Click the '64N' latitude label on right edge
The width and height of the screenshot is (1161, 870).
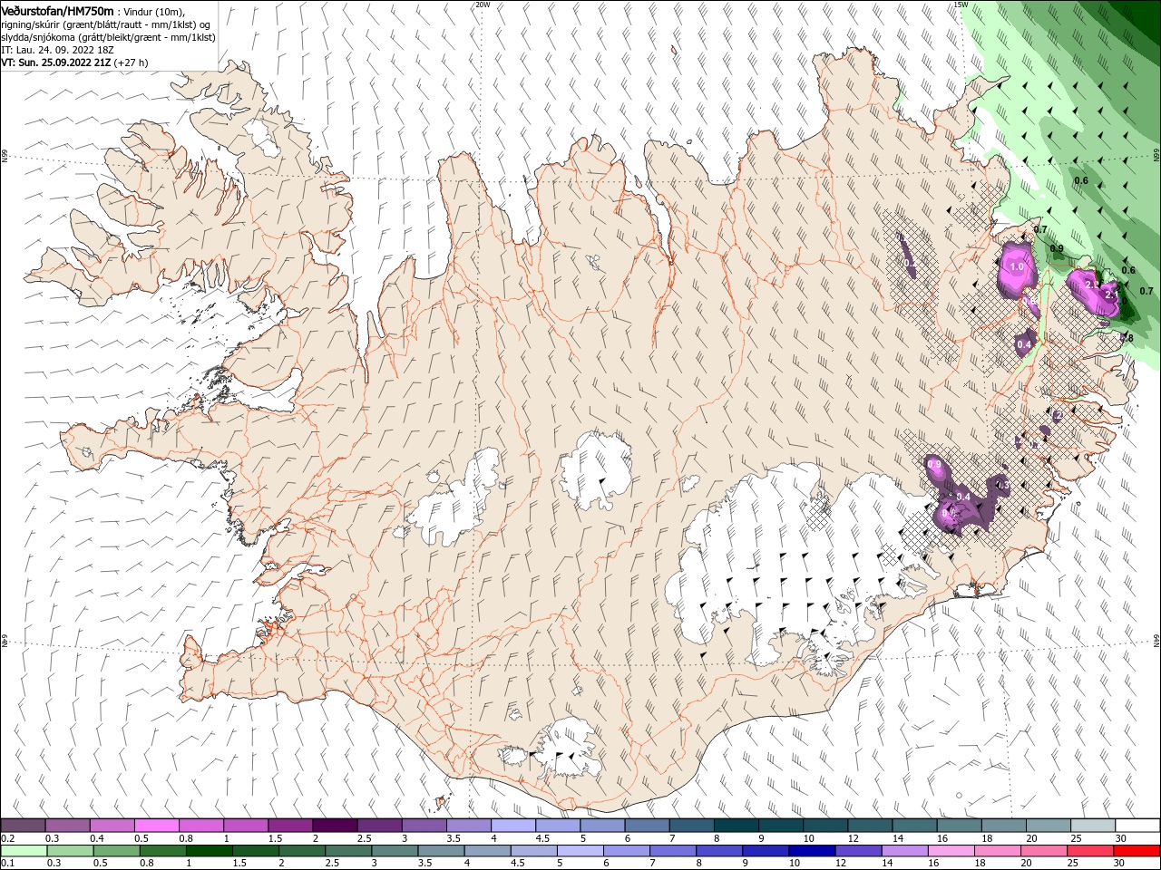[x=1156, y=639]
